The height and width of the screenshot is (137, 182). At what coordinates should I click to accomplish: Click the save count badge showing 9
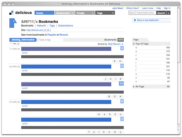click(x=122, y=101)
